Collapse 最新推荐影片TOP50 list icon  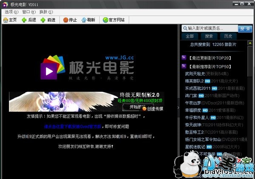(x=184, y=66)
